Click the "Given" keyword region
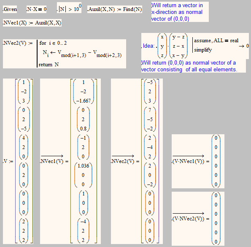 click(10, 9)
